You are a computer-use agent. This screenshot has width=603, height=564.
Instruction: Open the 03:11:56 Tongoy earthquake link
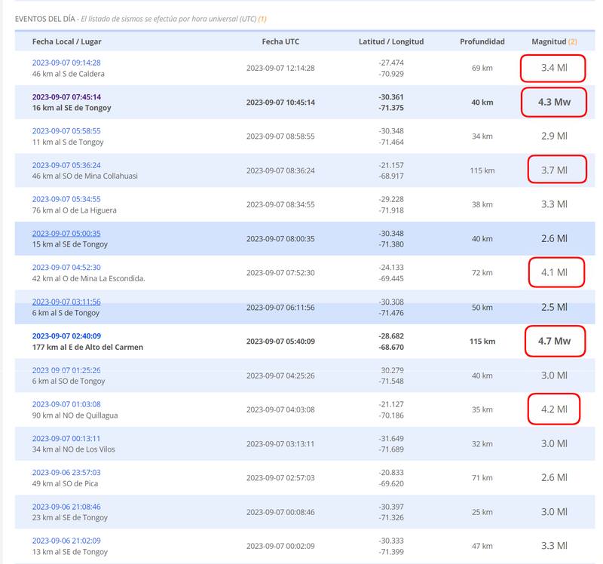(x=66, y=302)
